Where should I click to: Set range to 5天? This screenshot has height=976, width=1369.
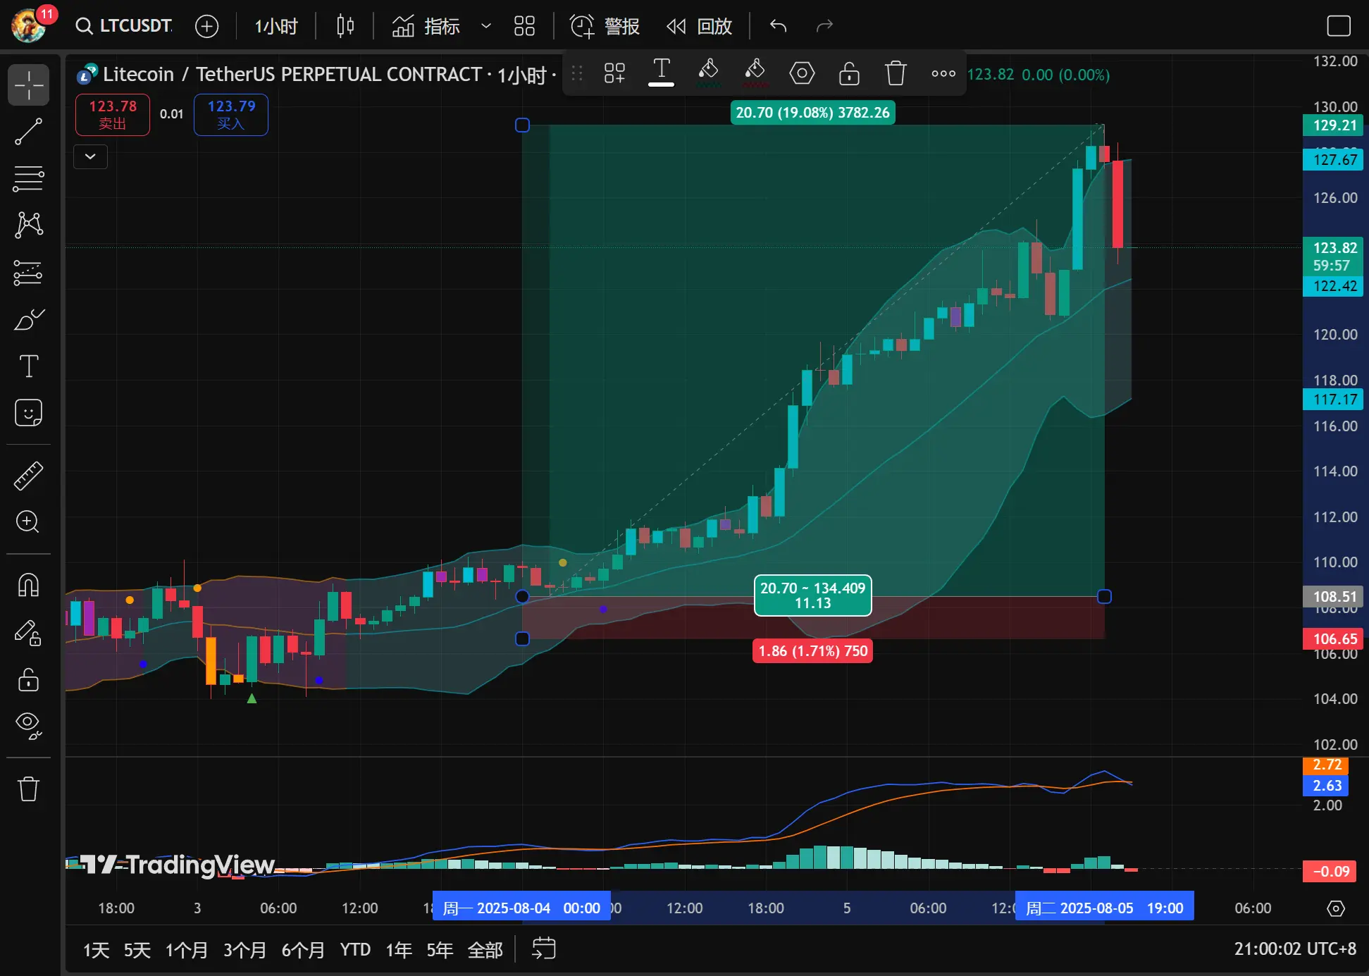point(137,950)
